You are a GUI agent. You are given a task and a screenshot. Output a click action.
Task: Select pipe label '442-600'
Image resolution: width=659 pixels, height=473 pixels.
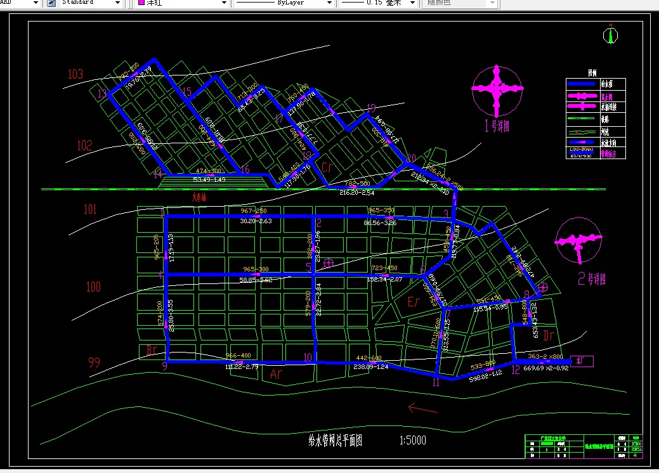click(x=369, y=358)
